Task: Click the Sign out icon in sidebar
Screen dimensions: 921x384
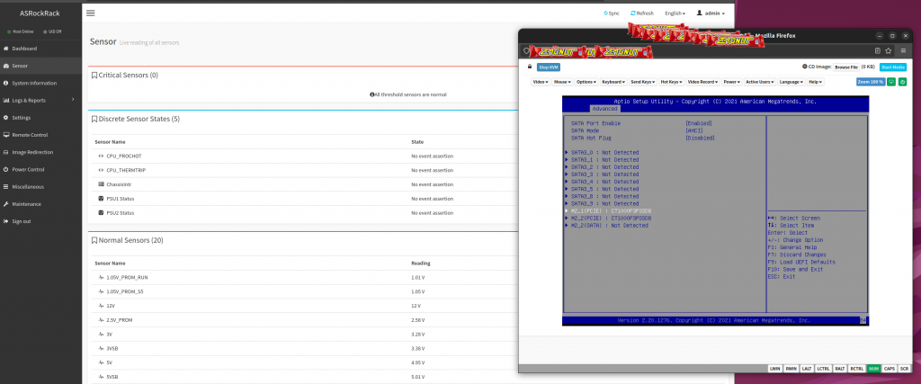Action: (x=6, y=221)
